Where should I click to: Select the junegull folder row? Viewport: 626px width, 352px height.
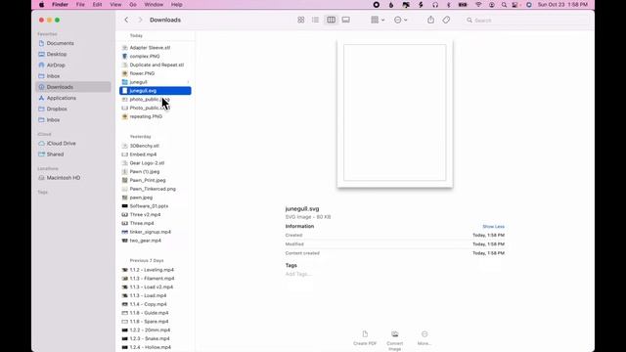[156, 82]
